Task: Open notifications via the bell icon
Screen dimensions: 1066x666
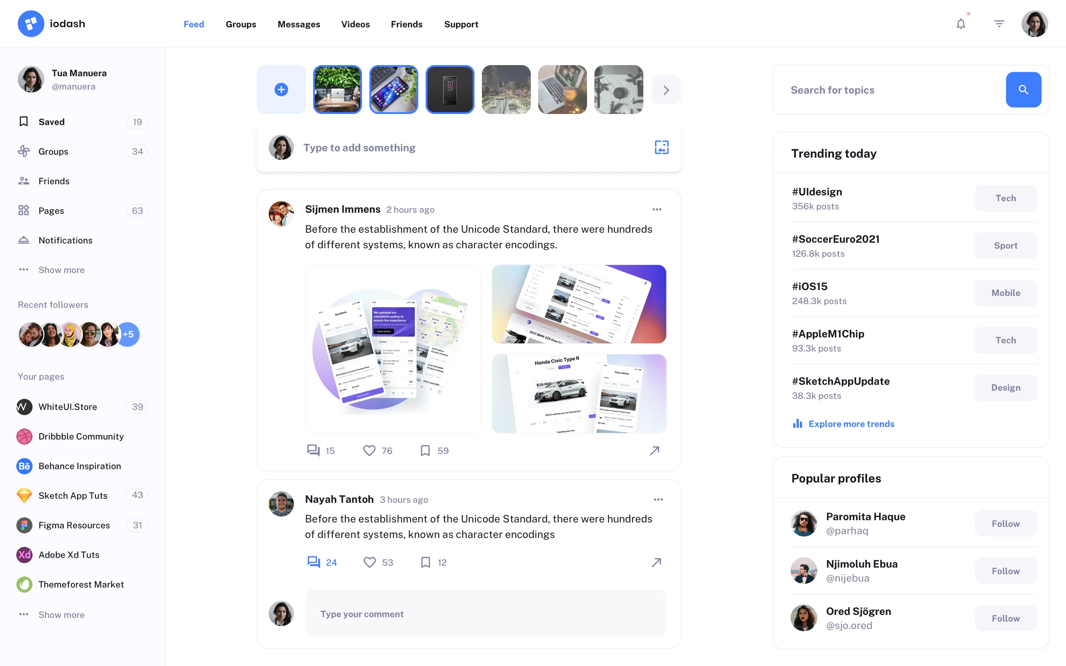Action: tap(961, 23)
